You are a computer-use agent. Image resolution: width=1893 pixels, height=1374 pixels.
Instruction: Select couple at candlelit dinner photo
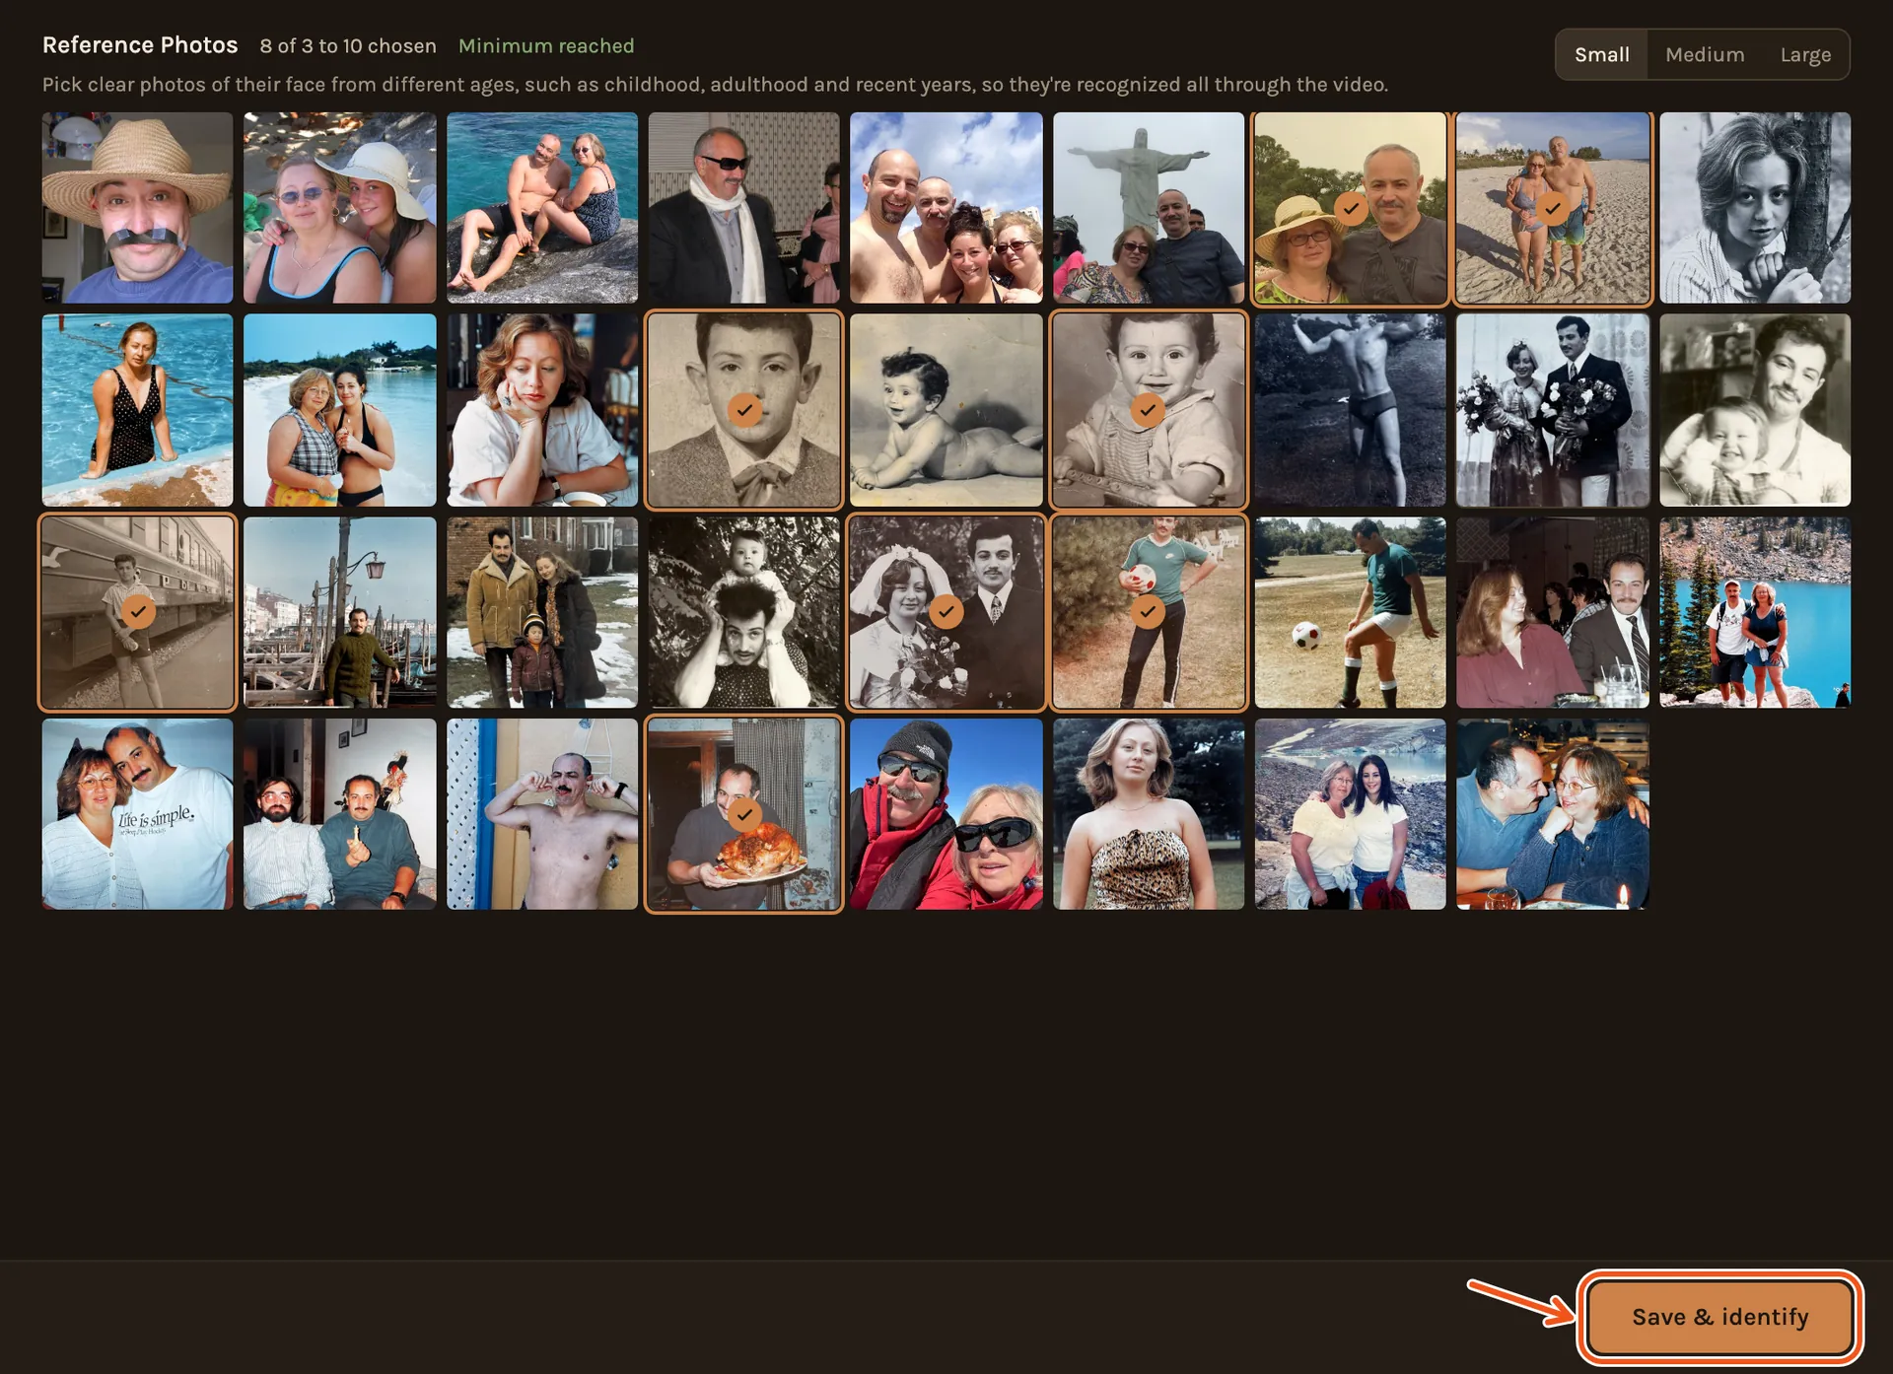tap(1552, 814)
